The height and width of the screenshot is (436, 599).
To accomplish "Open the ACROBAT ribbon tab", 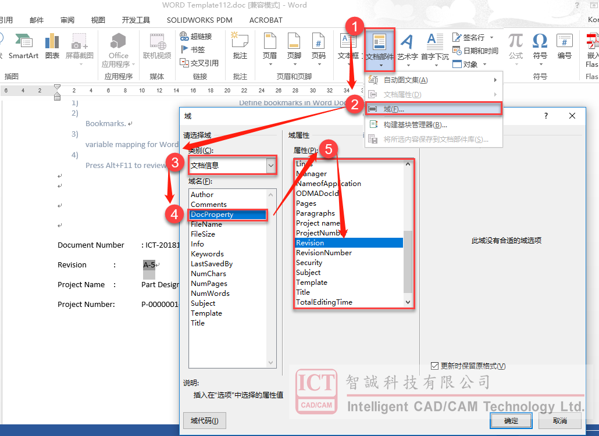I will click(x=266, y=20).
